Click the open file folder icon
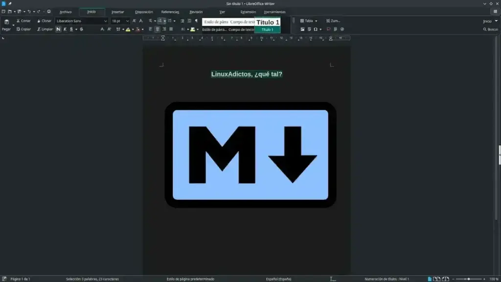Screen dimensions: 501x282 10,12
